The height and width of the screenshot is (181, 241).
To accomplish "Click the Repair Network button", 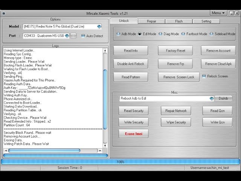I will point(176,110).
